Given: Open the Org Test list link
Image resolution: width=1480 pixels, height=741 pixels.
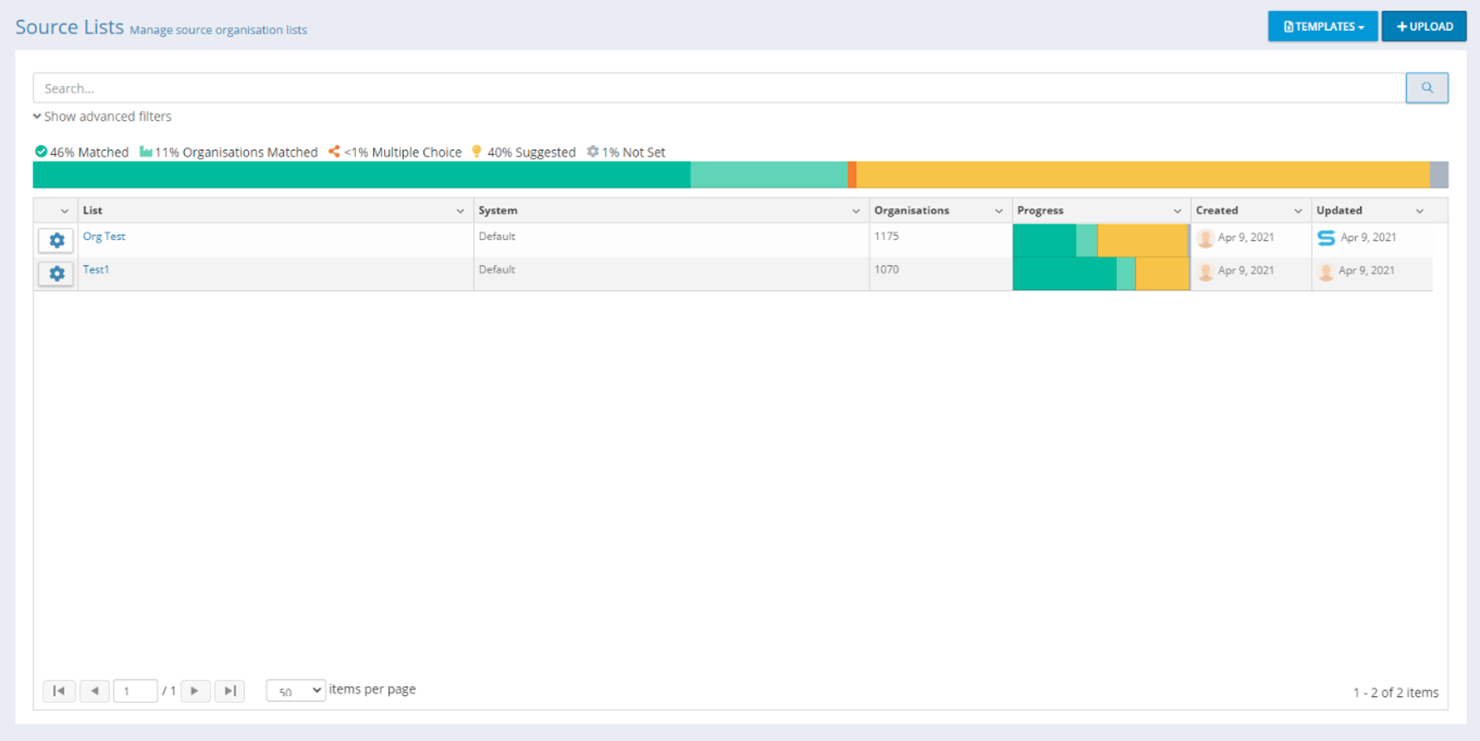Looking at the screenshot, I should coord(104,237).
